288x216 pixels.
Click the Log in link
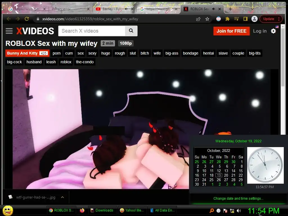[x=260, y=31]
